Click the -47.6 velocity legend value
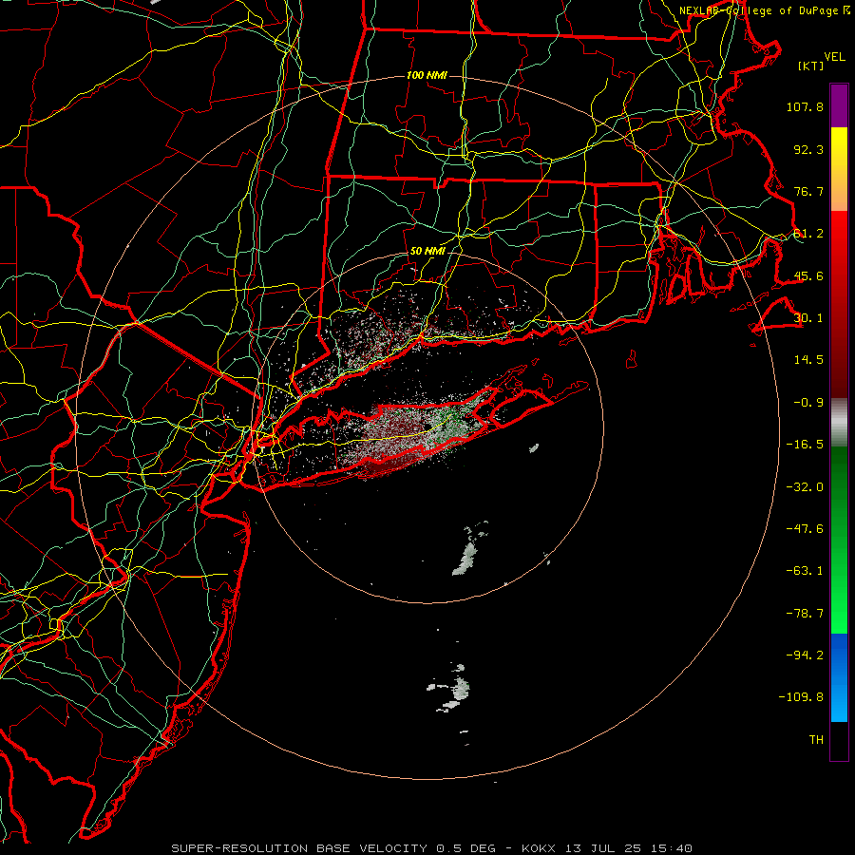The height and width of the screenshot is (855, 855). click(805, 529)
